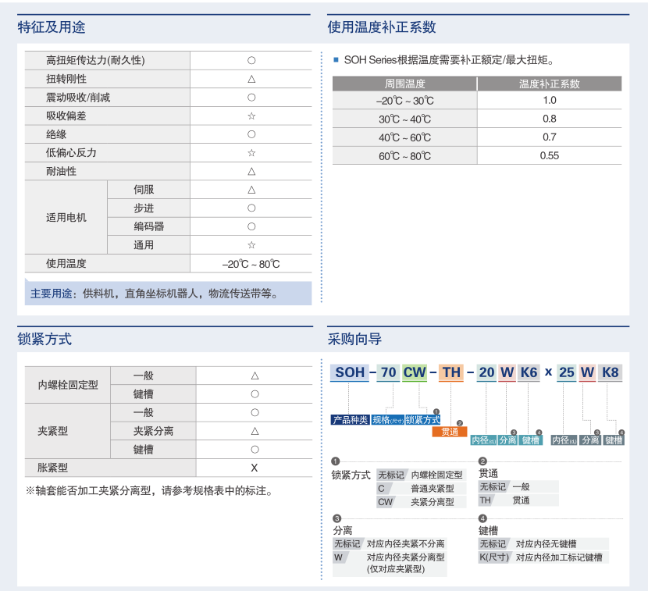Click the triangle symbol in the 夹紧分离 row

255,431
